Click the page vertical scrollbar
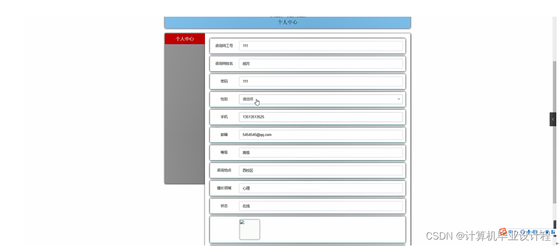Screen dimensions: 559x246 pyautogui.click(x=555, y=132)
